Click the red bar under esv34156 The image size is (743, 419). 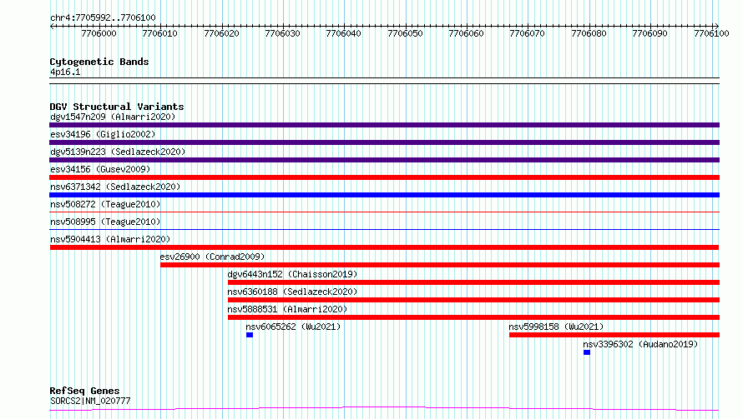coord(384,177)
